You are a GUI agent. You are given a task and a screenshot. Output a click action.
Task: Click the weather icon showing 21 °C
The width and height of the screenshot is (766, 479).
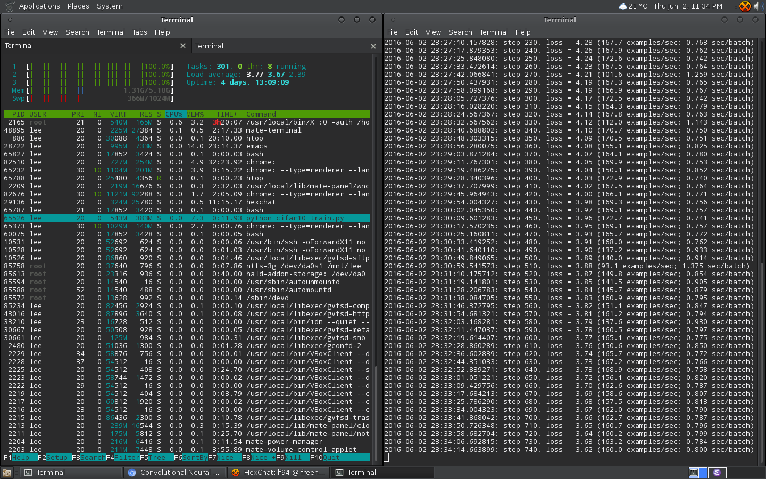pos(623,6)
